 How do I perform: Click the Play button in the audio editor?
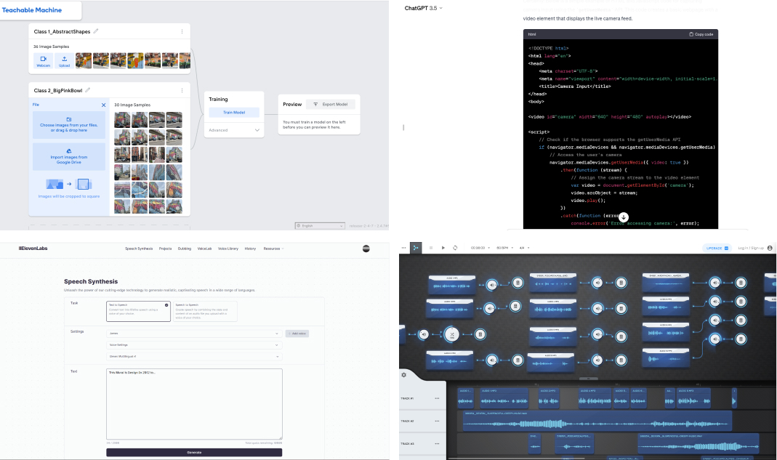tap(443, 248)
